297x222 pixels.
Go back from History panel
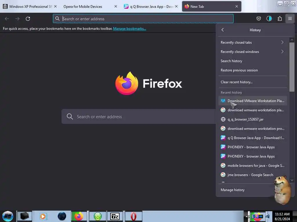222,30
